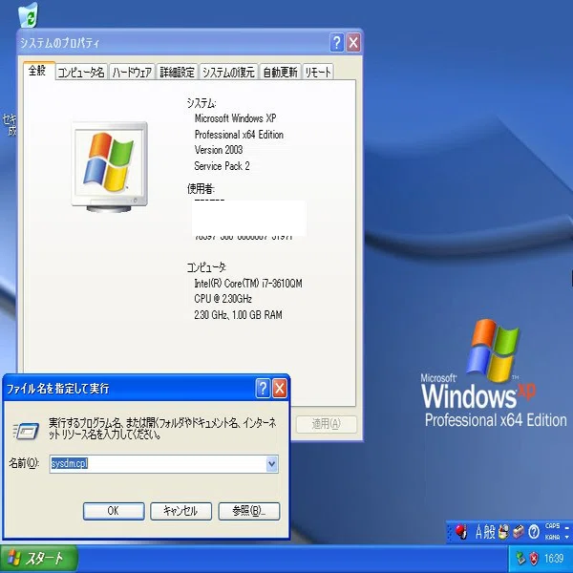The image size is (573, 573).
Task: Click the システム: heading label
Action: click(x=202, y=103)
